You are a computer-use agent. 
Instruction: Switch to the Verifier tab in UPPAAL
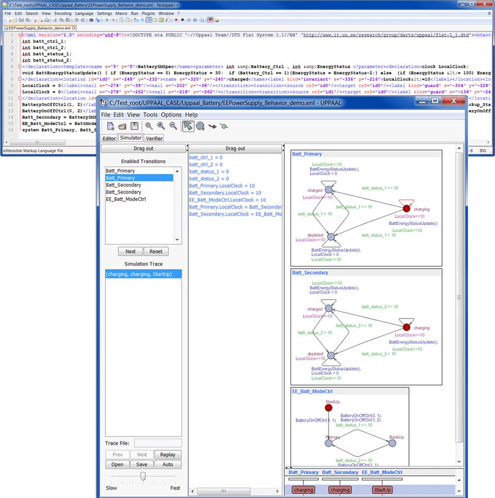pos(155,138)
